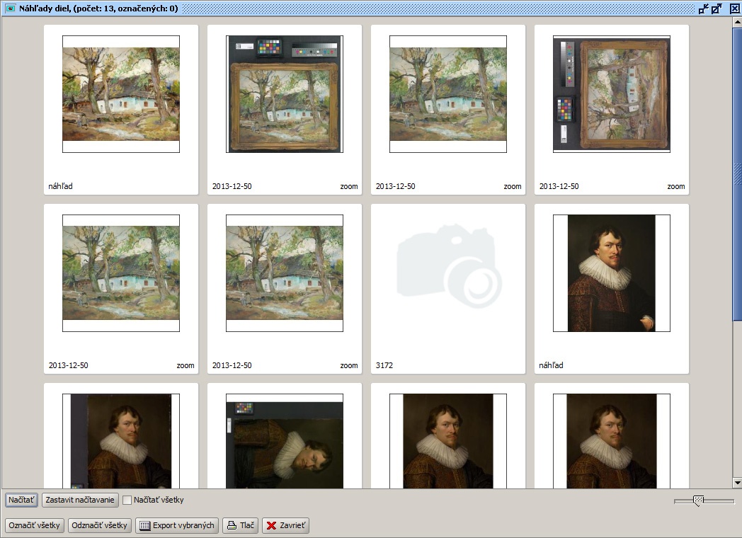Enable the Načítať všetky checkbox

[127, 500]
